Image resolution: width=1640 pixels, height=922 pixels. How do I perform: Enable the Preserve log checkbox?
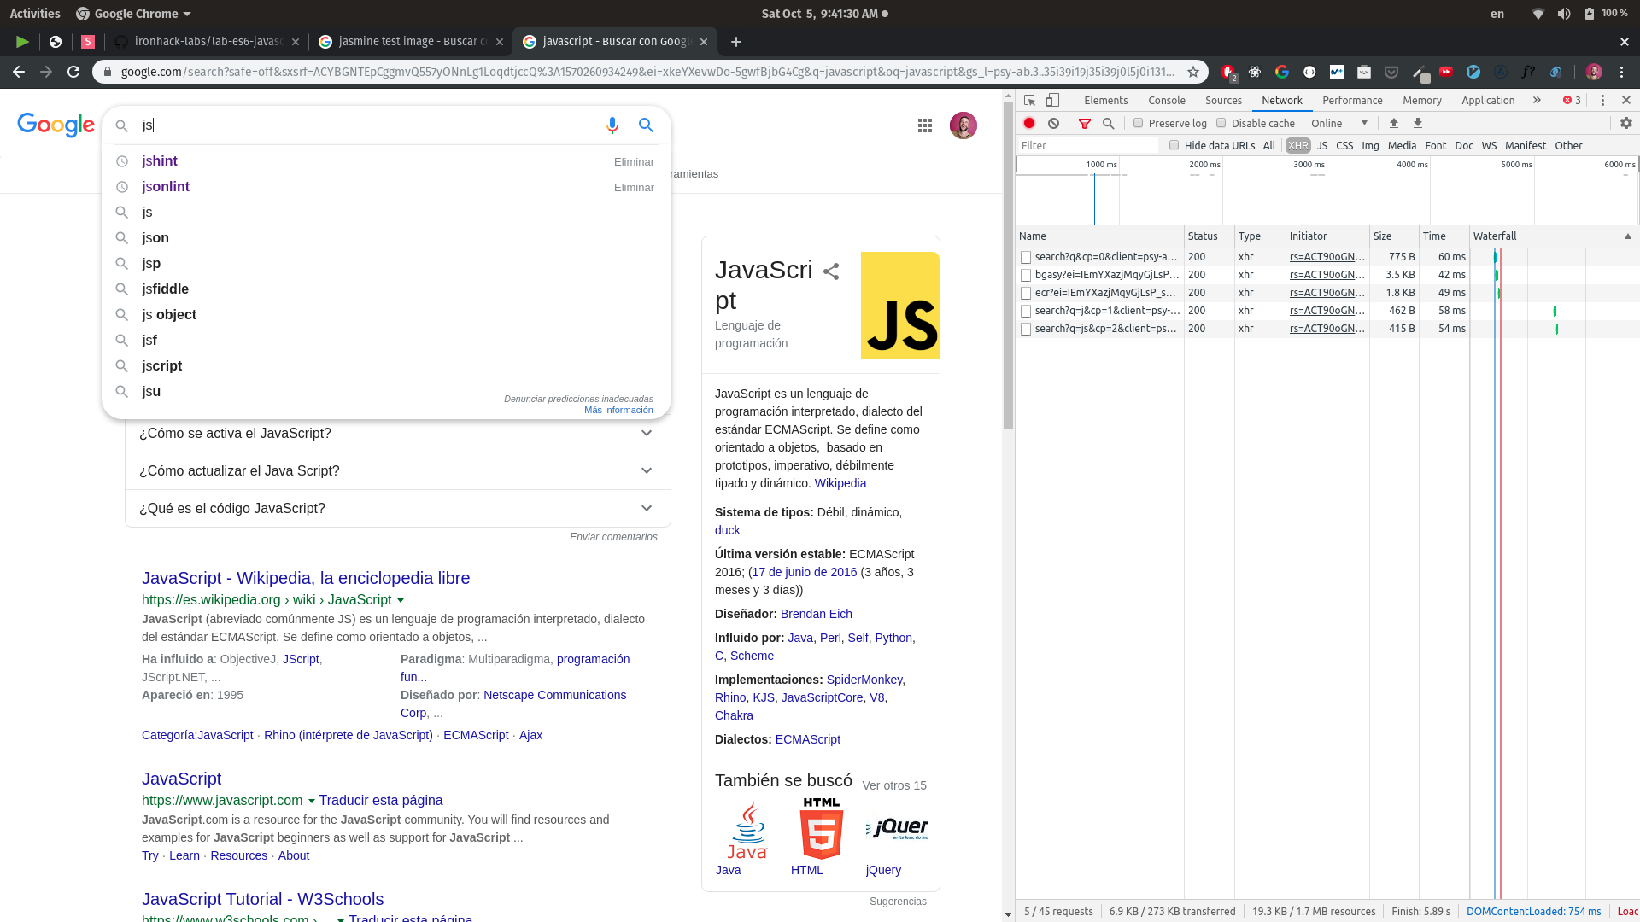coord(1139,123)
